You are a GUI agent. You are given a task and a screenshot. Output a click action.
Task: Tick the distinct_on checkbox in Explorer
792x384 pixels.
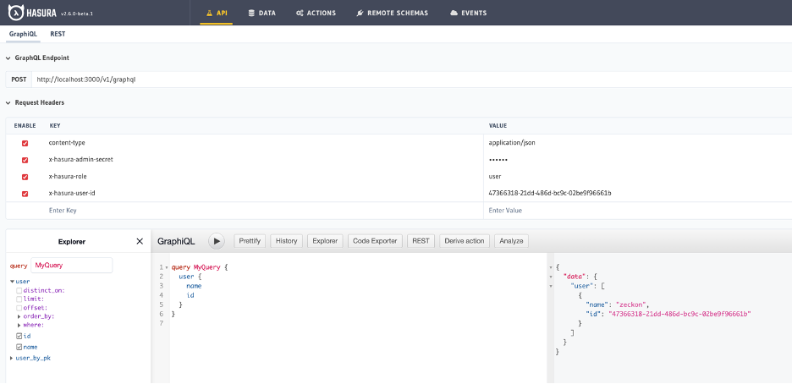coord(19,291)
